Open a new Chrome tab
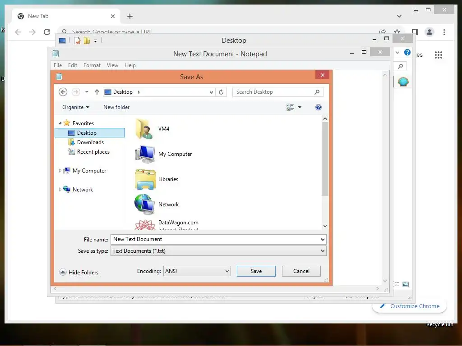Image resolution: width=462 pixels, height=346 pixels. 129,16
